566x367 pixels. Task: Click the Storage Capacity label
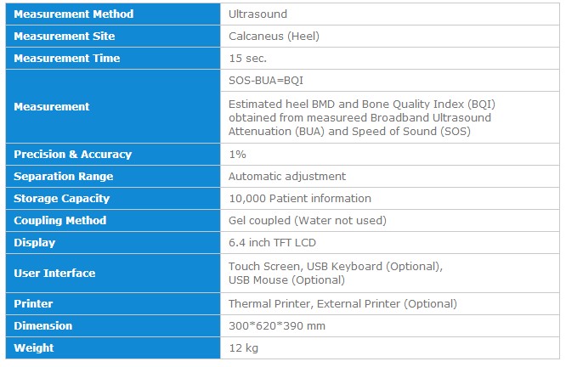coord(61,199)
